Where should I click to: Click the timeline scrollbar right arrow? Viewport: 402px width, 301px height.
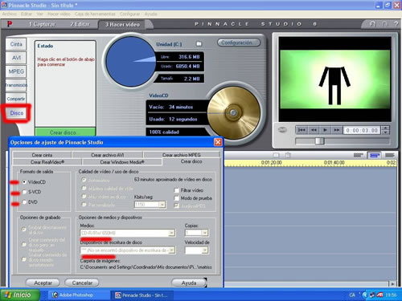click(x=392, y=283)
